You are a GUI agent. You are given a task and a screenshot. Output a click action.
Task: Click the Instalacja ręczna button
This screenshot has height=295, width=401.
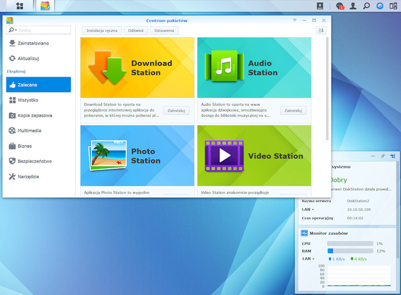point(102,31)
